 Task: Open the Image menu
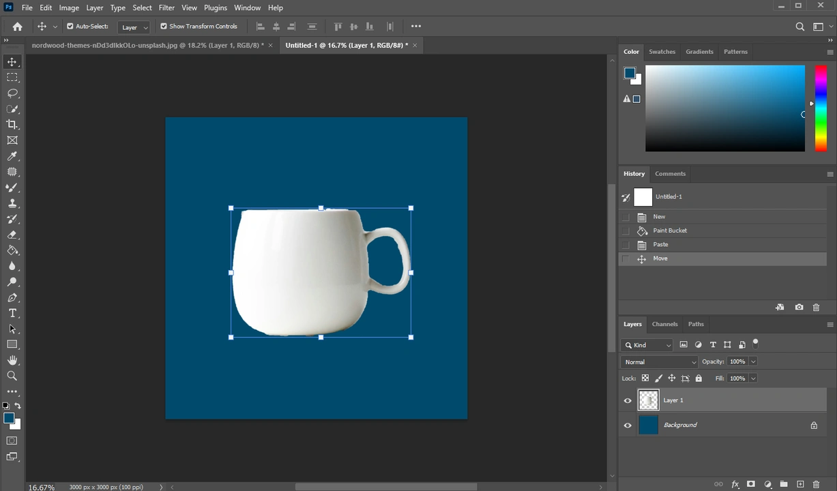coord(69,8)
